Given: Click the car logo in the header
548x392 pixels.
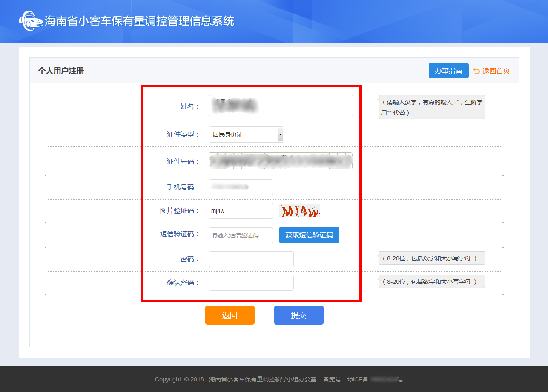Looking at the screenshot, I should click(x=31, y=21).
